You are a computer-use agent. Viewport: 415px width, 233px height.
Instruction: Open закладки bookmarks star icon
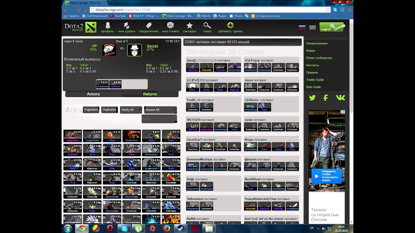[189, 25]
